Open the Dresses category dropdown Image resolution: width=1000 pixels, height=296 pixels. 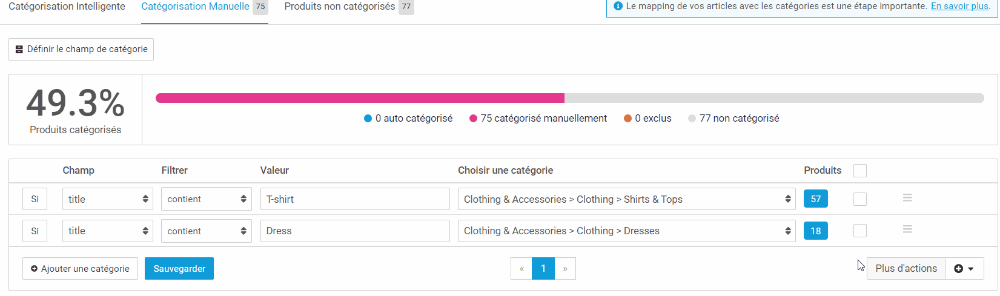click(x=627, y=231)
